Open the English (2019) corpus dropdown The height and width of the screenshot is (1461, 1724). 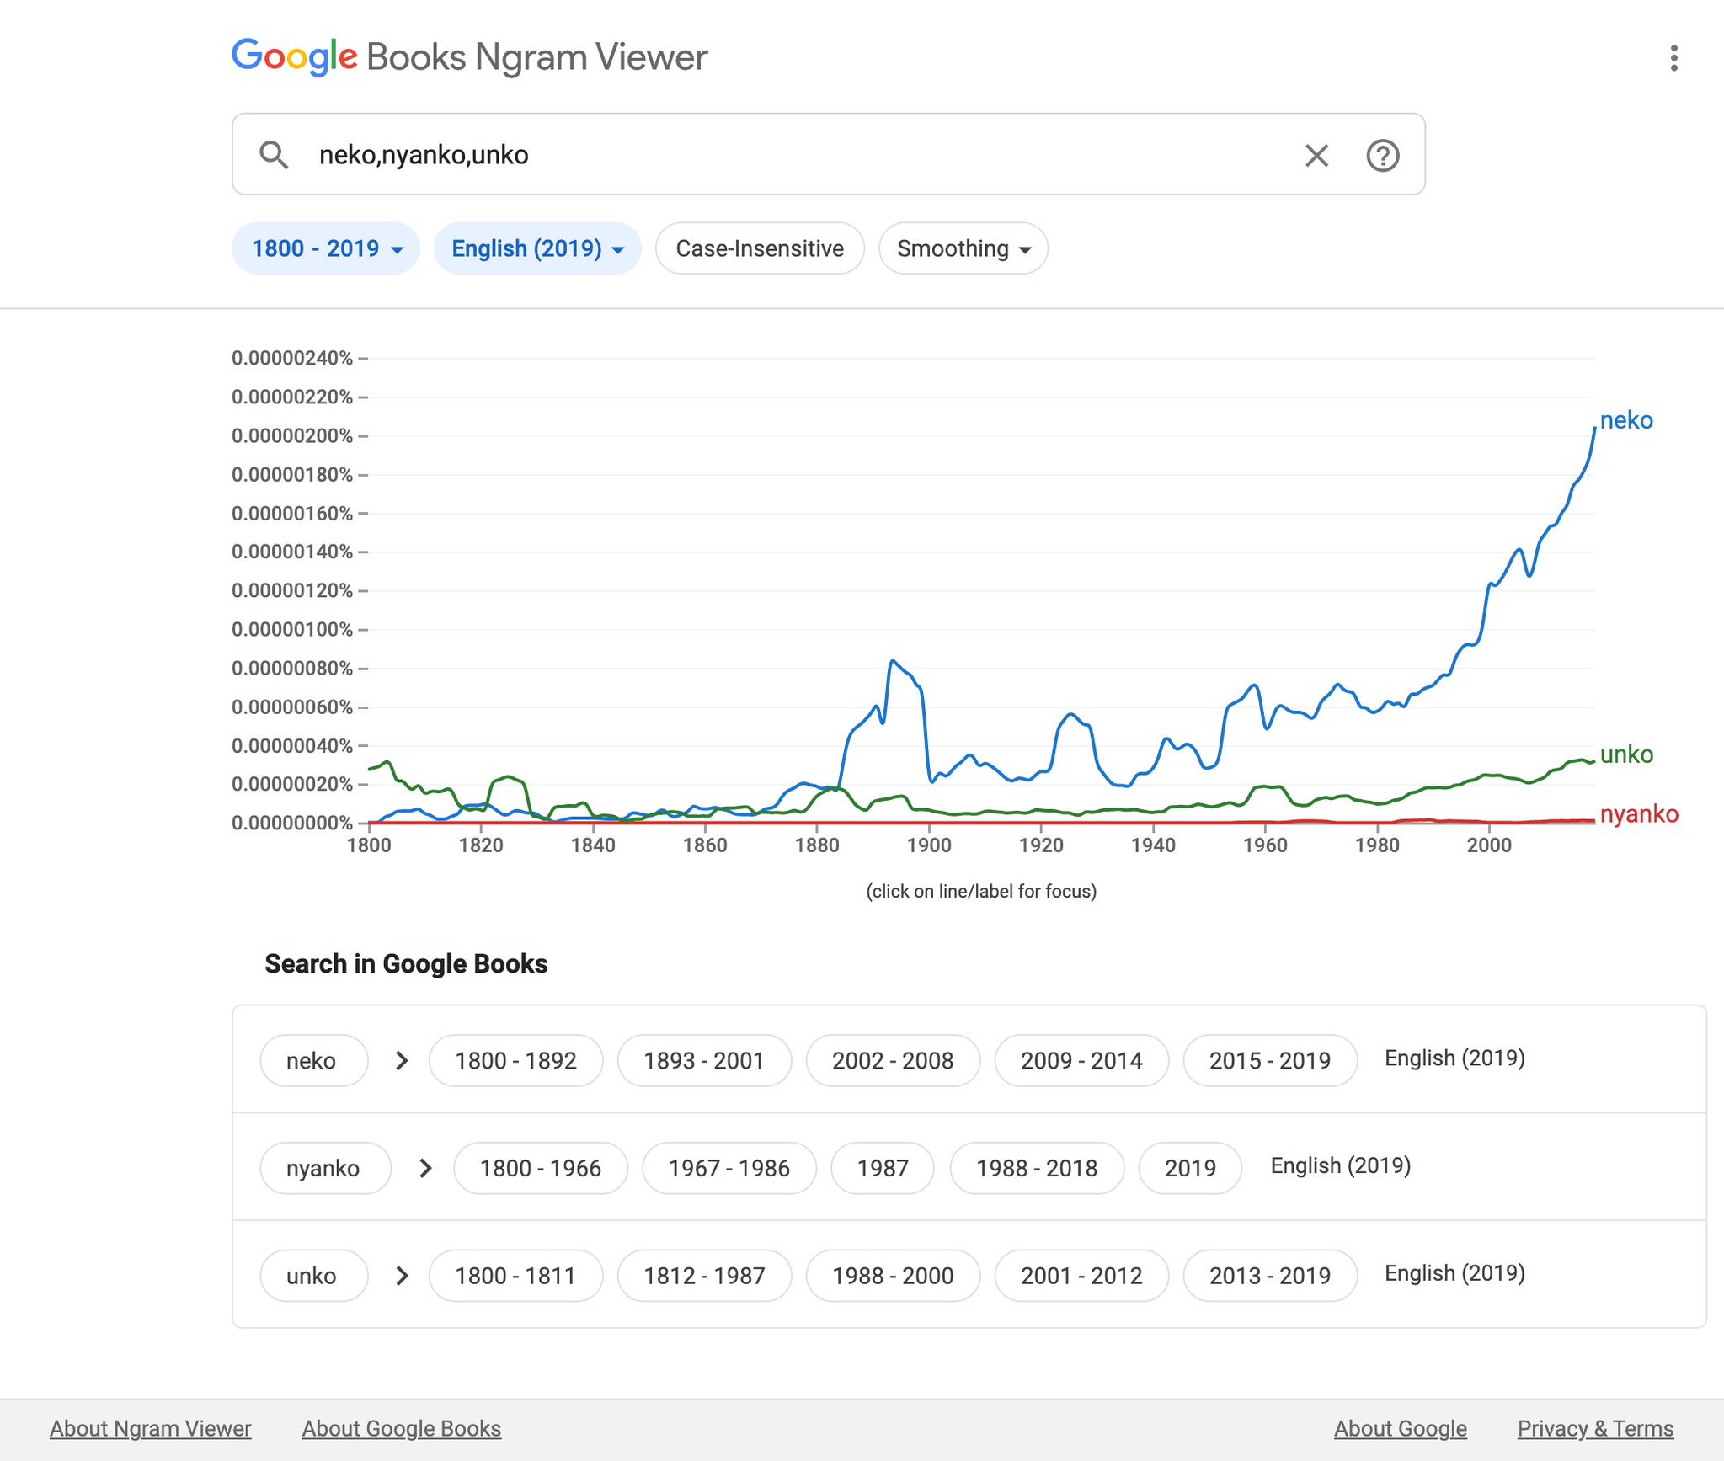[537, 248]
